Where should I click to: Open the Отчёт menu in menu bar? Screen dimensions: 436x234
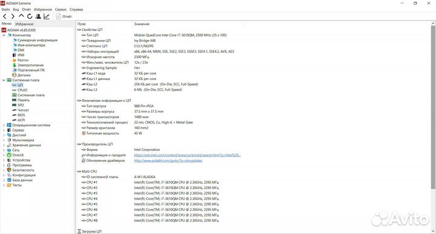[x=27, y=10]
